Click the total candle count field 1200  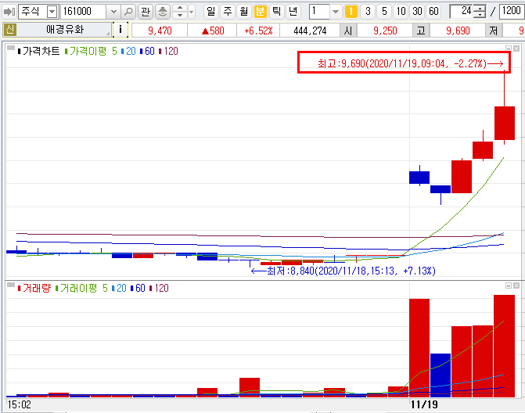click(511, 12)
